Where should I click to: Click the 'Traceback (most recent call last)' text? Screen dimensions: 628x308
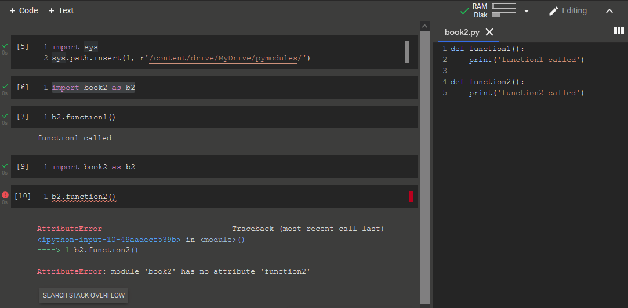click(308, 229)
